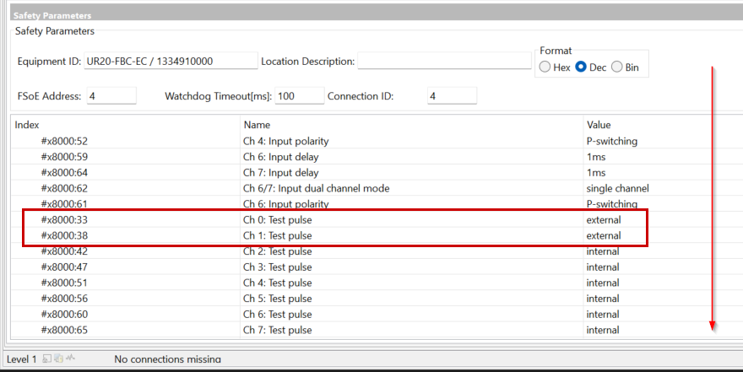Viewport: 743px width, 372px height.
Task: Click index #x8000:33
Action: pos(64,219)
